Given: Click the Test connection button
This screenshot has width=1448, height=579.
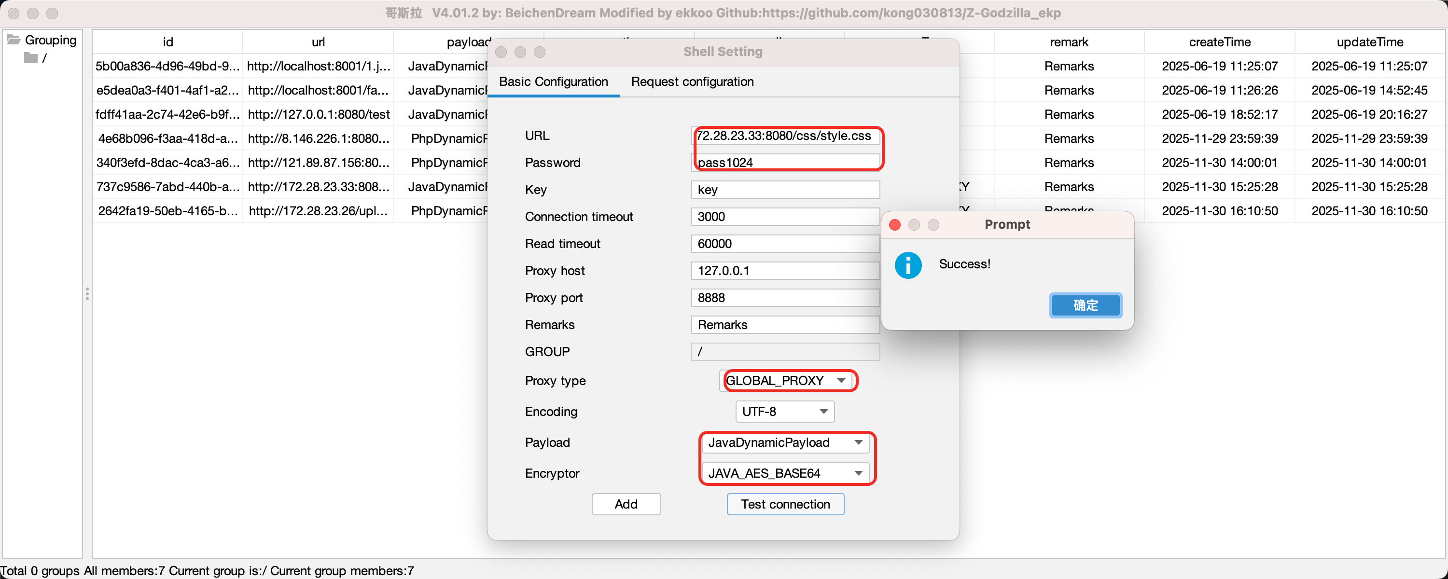Looking at the screenshot, I should (x=785, y=504).
